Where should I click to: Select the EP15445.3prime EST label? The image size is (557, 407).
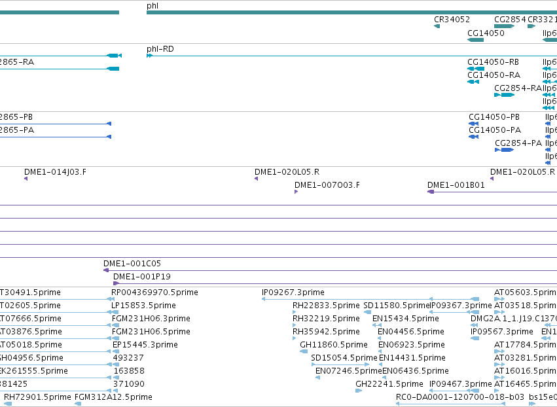145,345
